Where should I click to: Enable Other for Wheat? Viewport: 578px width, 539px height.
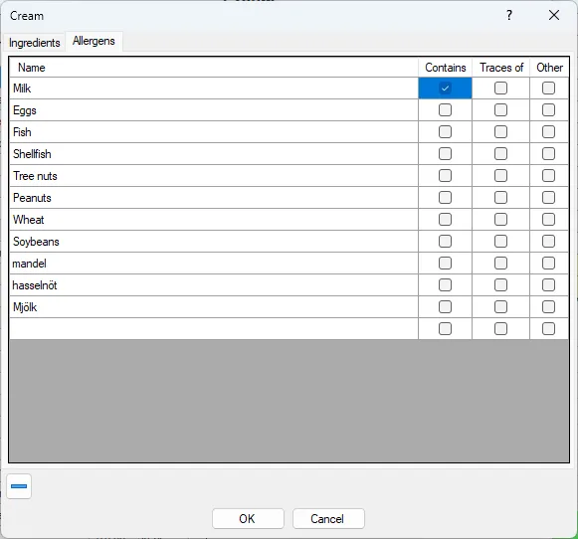(548, 220)
